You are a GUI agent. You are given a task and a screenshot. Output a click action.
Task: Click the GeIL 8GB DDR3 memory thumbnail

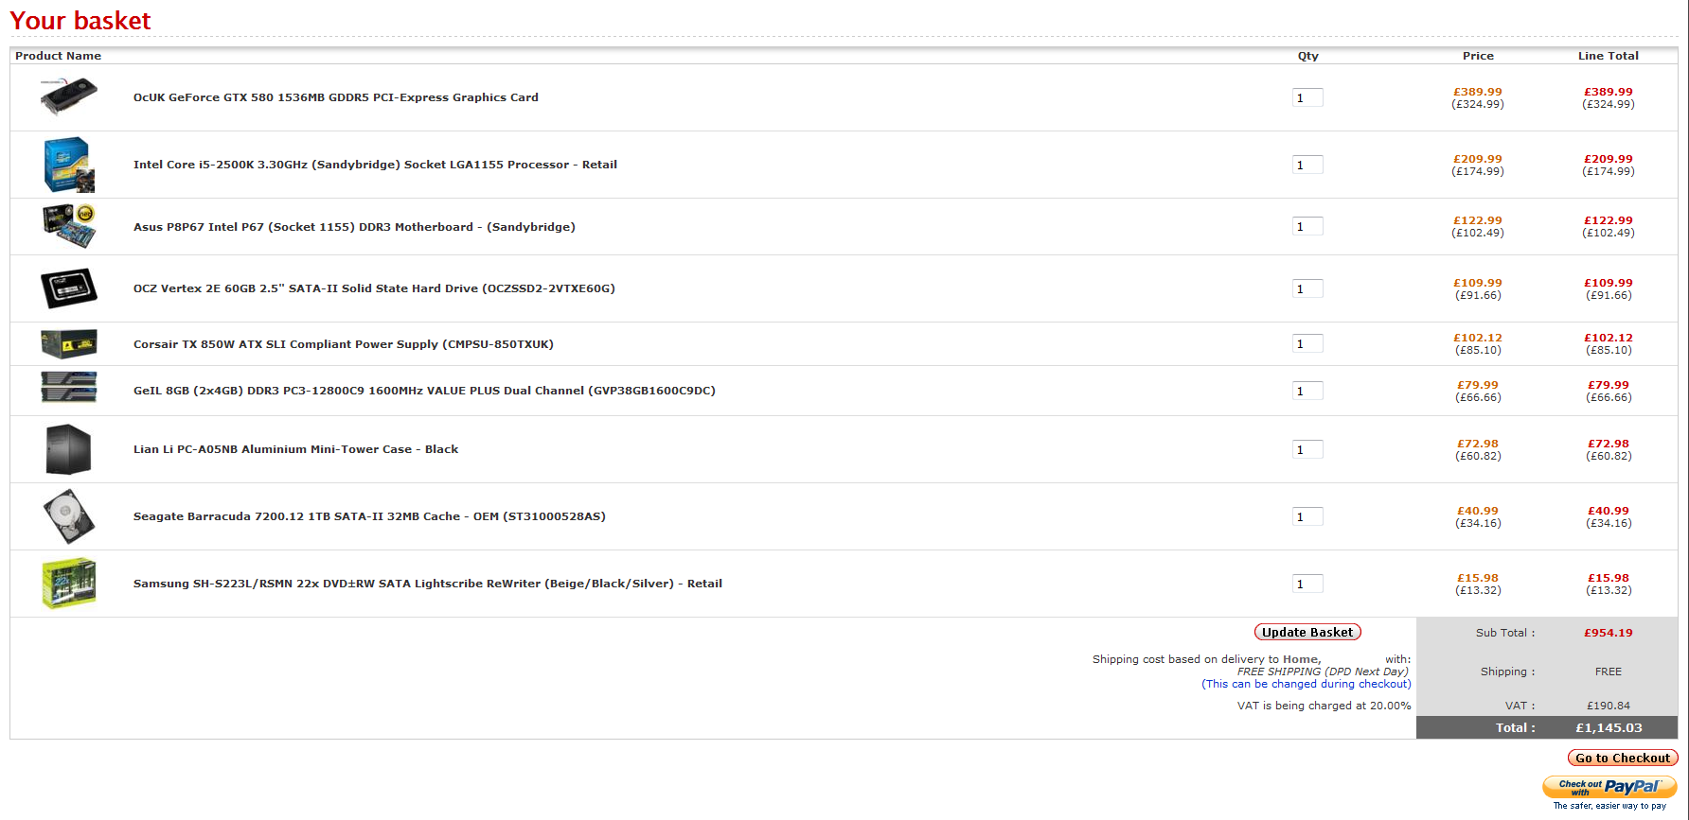coord(68,387)
